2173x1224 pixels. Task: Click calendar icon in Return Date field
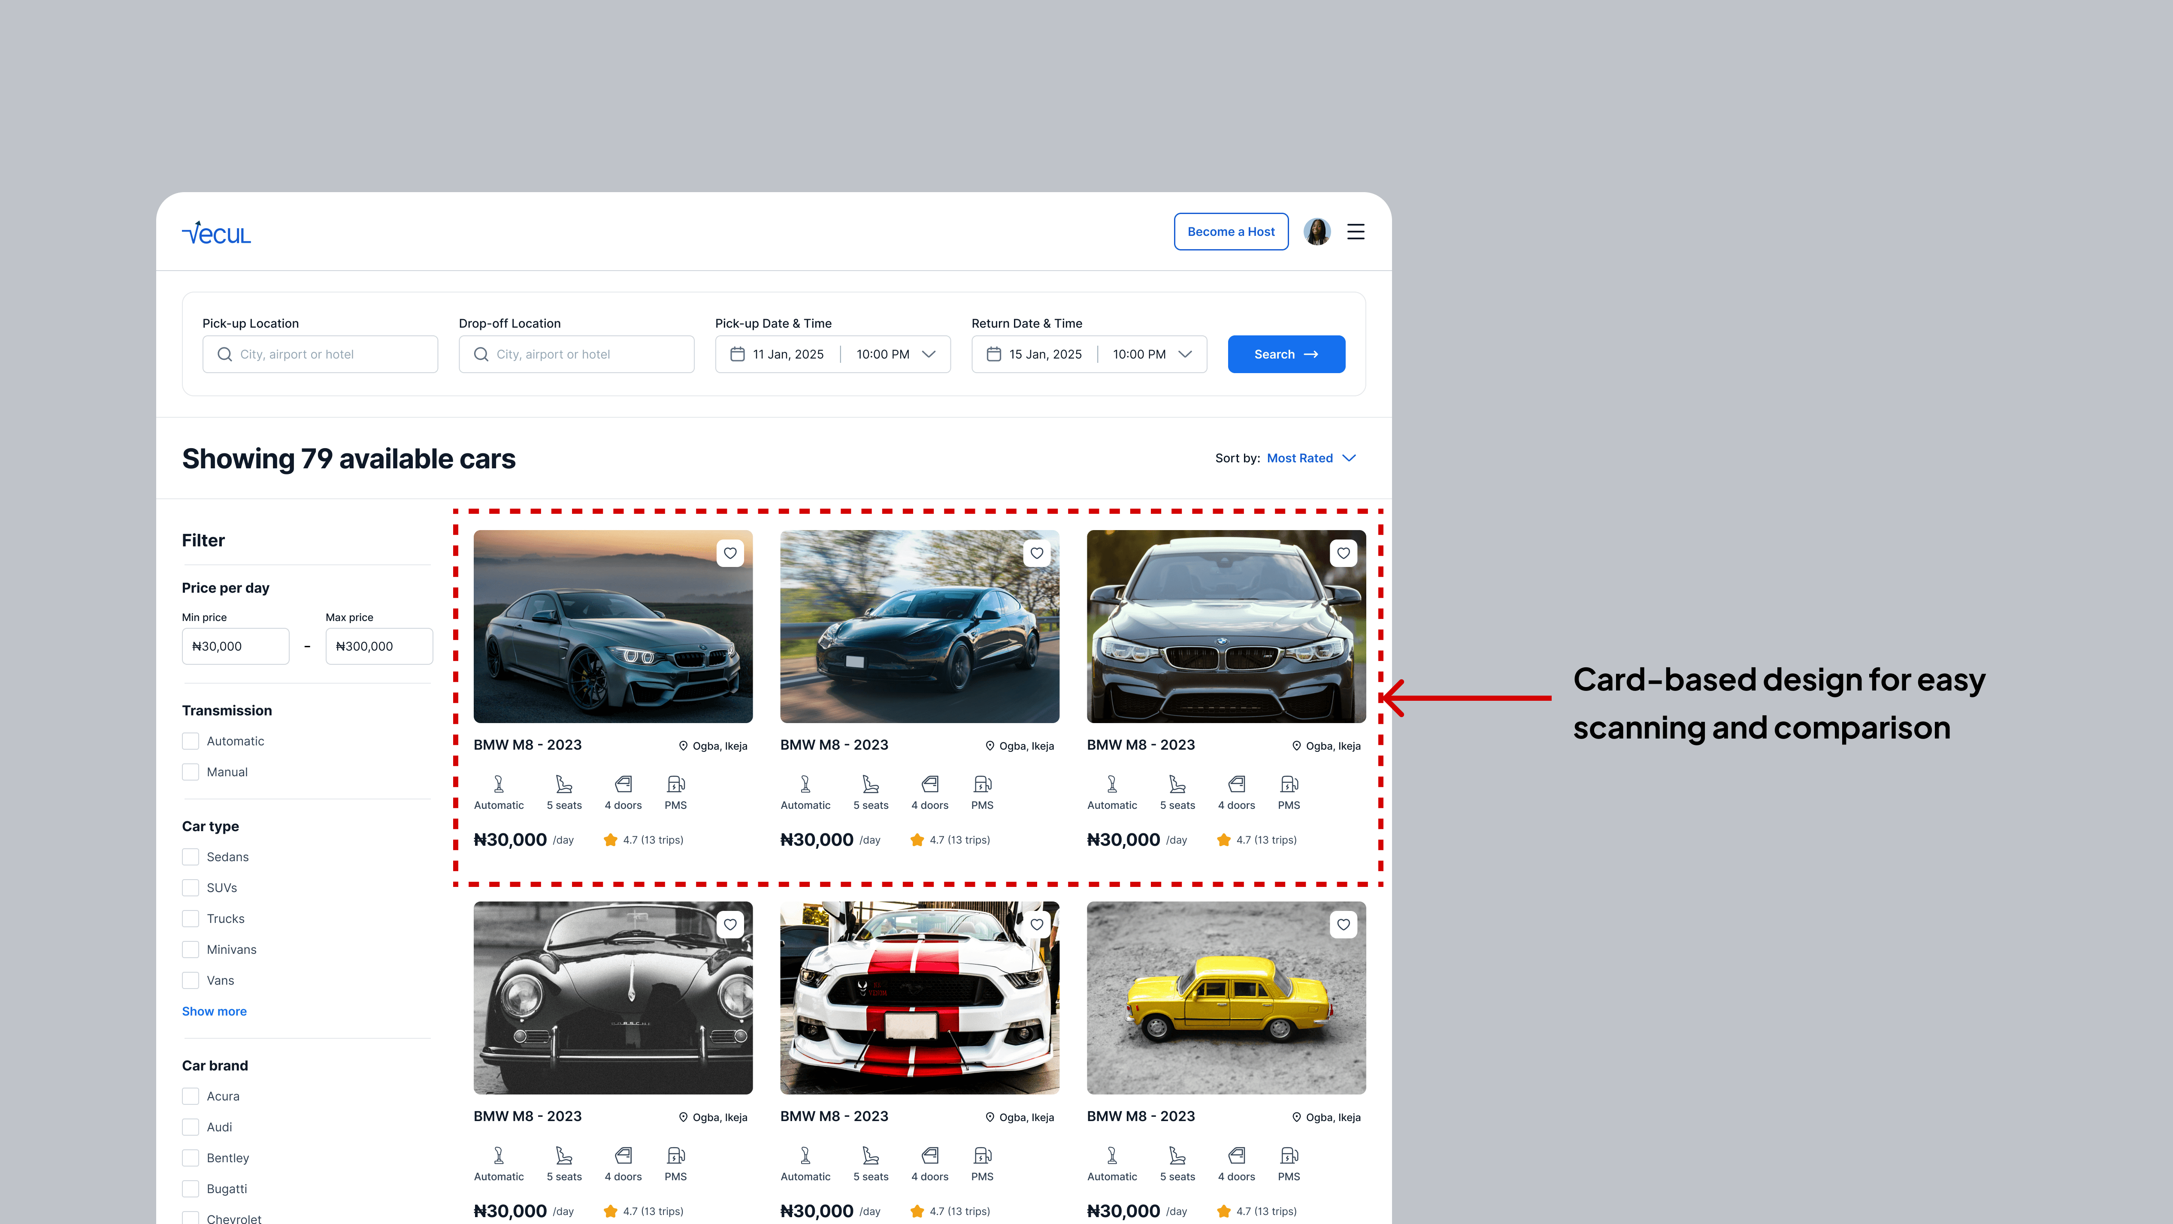click(994, 354)
